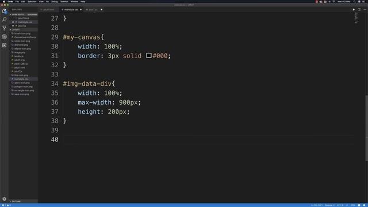Viewport: 368px width, 207px height.
Task: Open the View menu
Action: [x=41, y=1]
